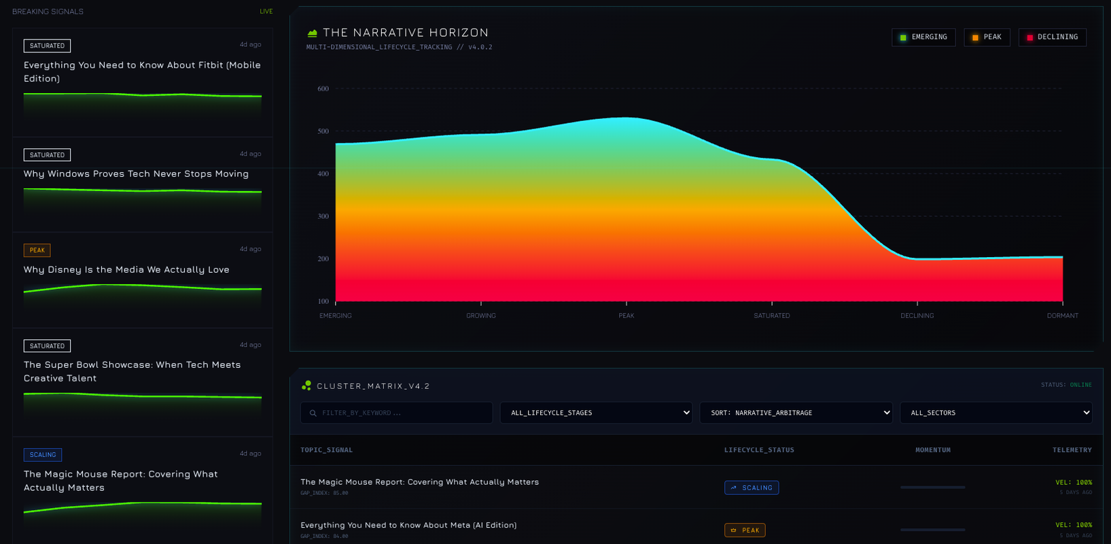This screenshot has width=1111, height=544.
Task: Click the 600 y-axis label
Action: click(x=323, y=89)
